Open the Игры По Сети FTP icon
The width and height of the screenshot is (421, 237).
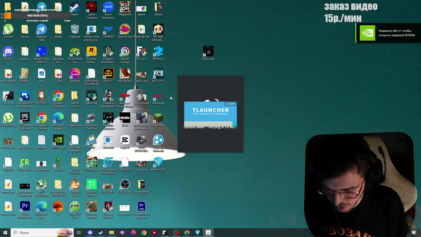point(75,209)
